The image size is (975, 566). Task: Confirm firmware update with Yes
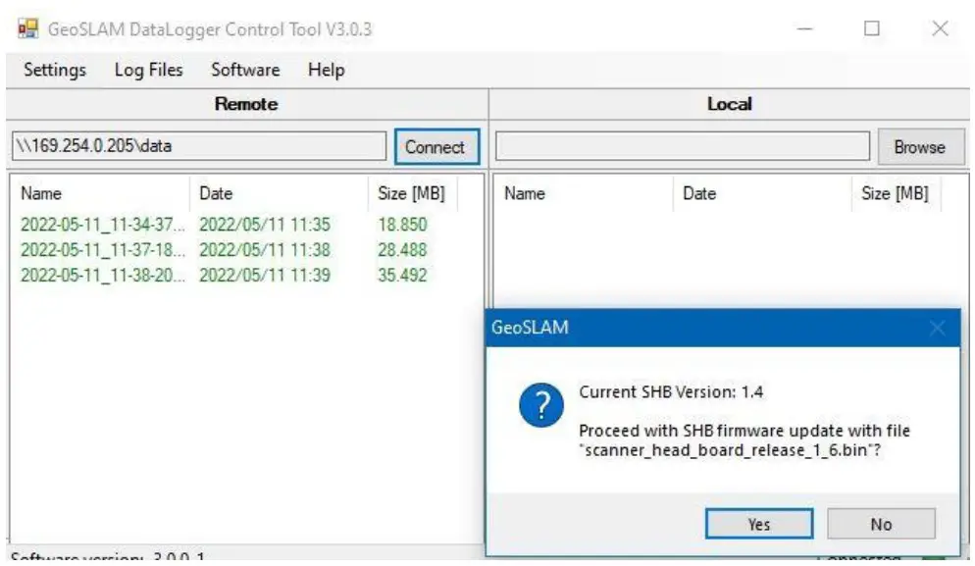click(759, 524)
